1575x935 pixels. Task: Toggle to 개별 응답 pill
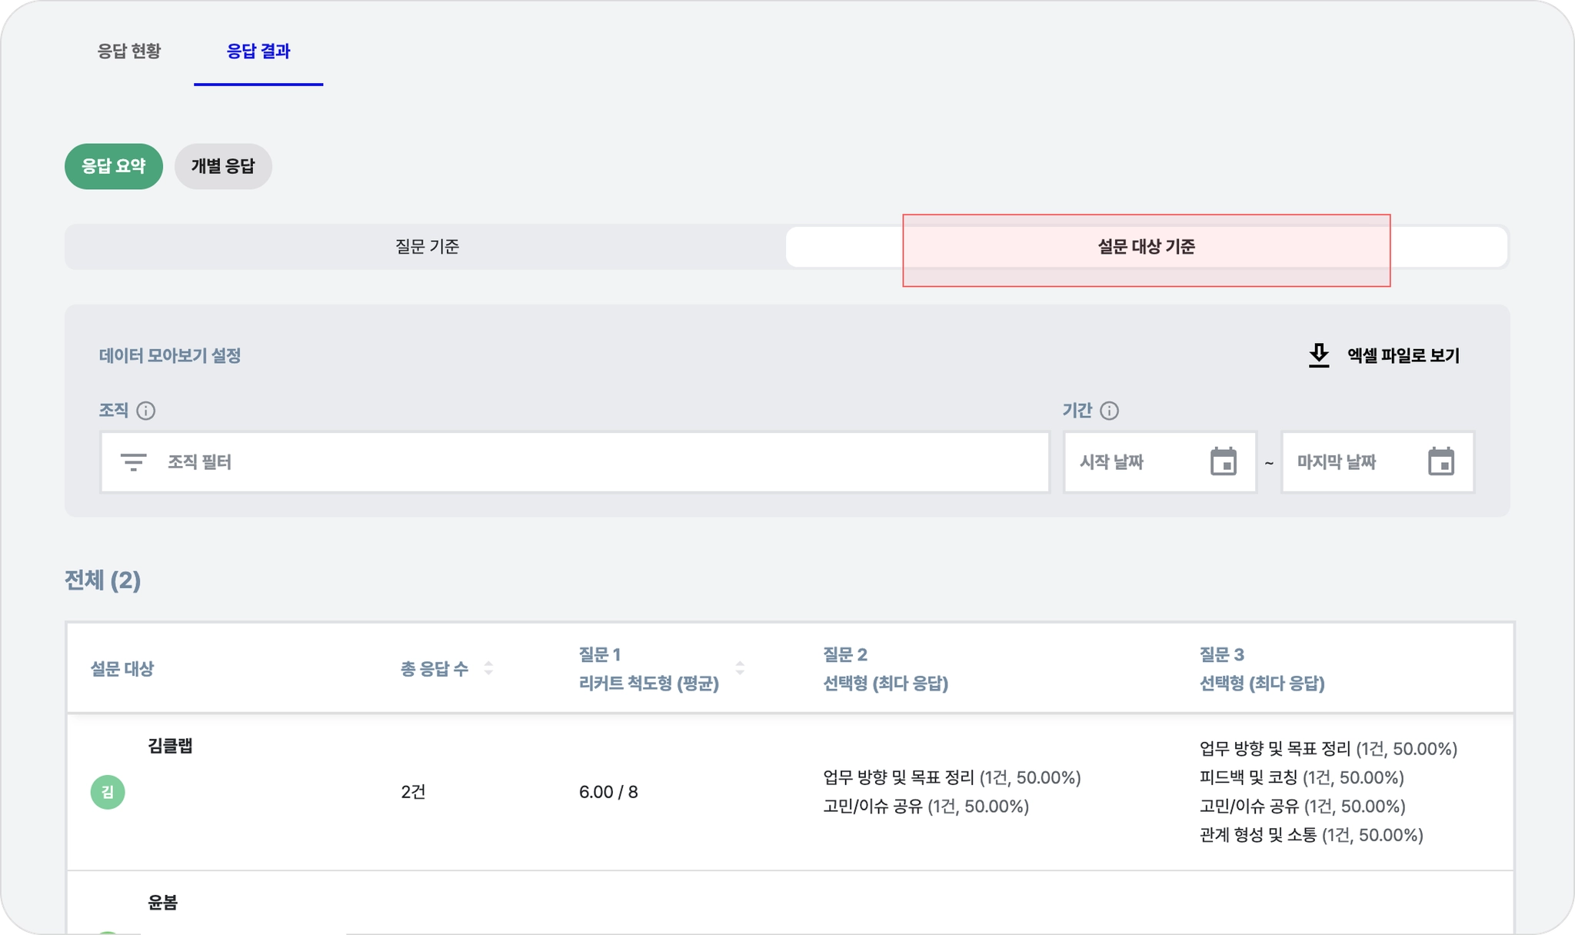pos(223,166)
